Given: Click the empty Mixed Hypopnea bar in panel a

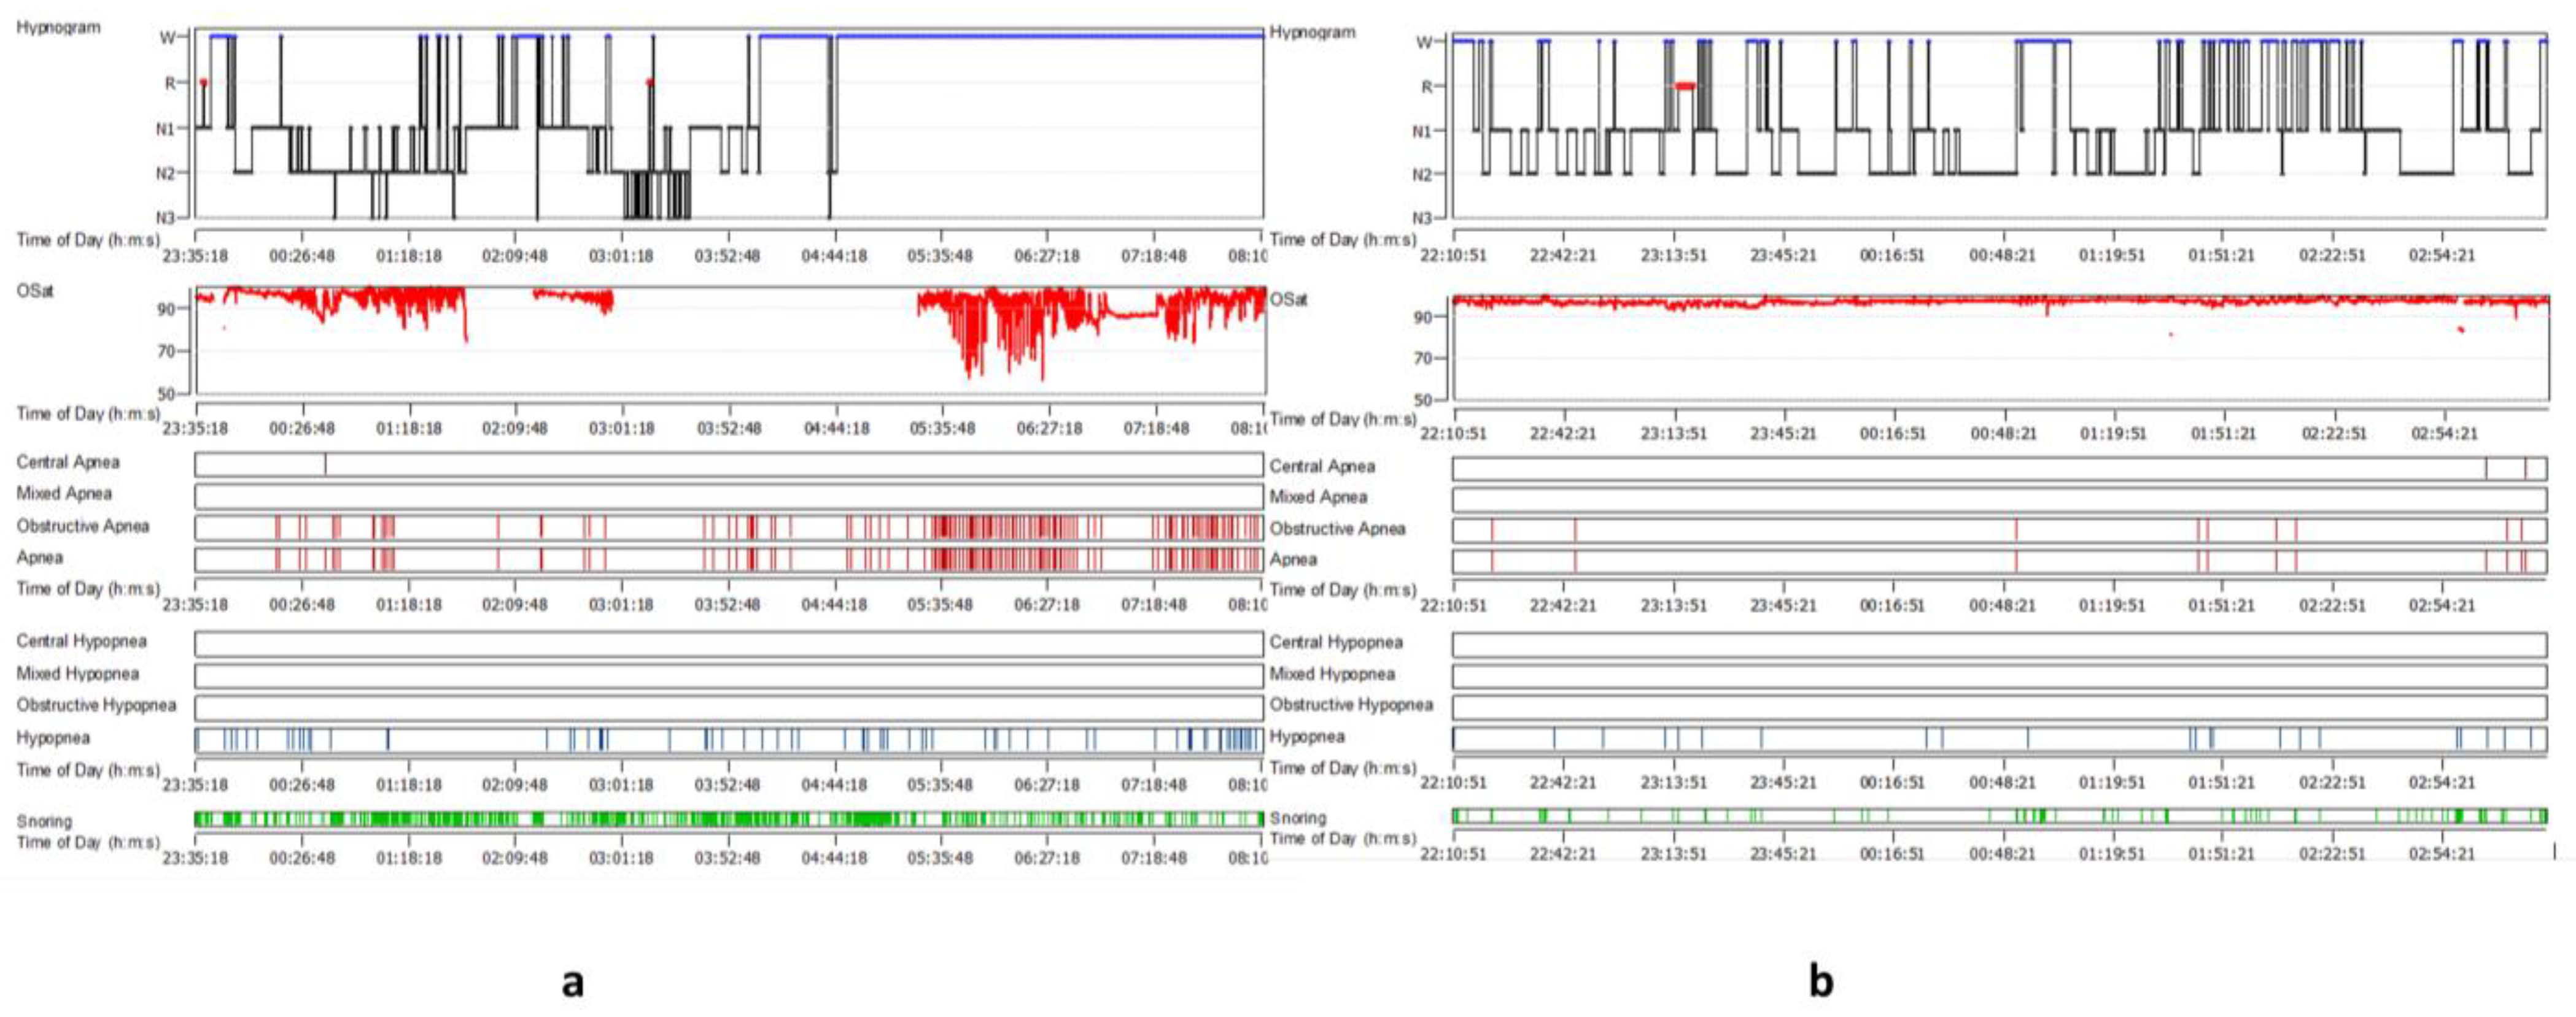Looking at the screenshot, I should [728, 675].
